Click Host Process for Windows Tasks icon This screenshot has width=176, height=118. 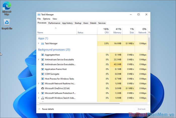point(42,79)
